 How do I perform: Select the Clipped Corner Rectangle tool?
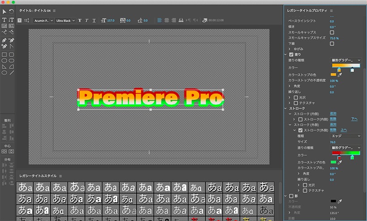coord(4,60)
